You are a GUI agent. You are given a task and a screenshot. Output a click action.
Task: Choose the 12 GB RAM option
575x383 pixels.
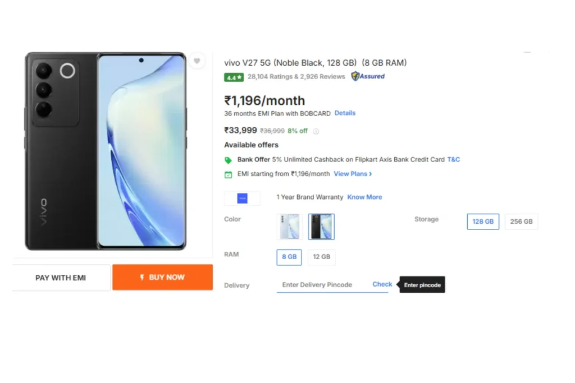[322, 257]
